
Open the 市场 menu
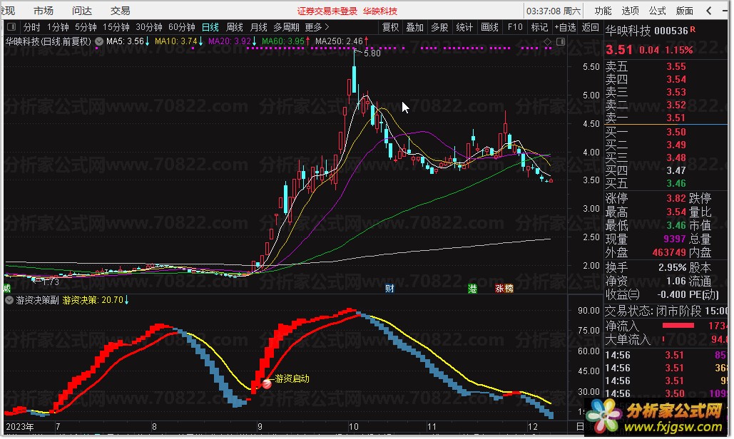coord(44,10)
